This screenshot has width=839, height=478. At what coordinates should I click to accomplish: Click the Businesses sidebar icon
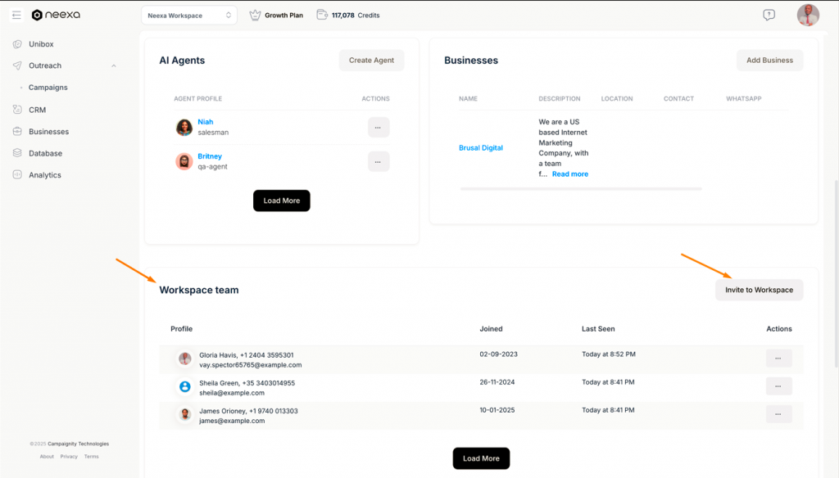point(17,131)
